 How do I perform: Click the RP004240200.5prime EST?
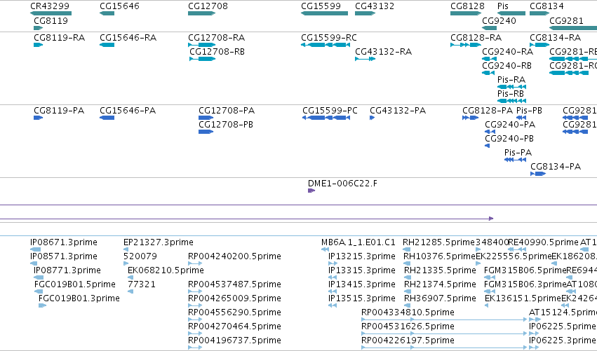tap(195, 263)
